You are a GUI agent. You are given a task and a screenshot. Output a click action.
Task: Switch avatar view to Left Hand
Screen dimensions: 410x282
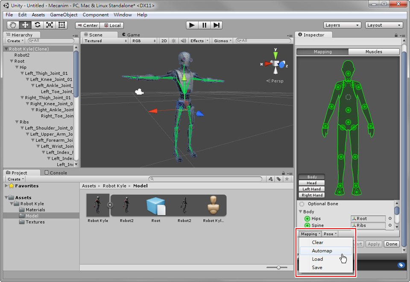pyautogui.click(x=312, y=189)
